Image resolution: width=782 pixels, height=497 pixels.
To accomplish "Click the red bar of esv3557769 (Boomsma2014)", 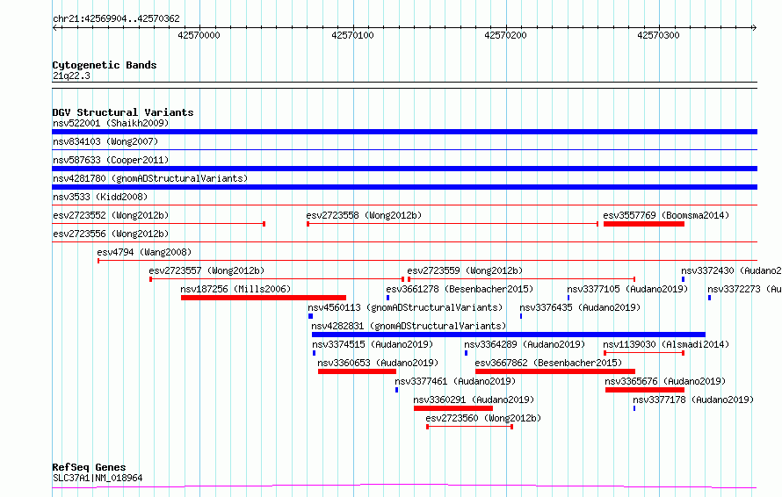I will tap(644, 224).
